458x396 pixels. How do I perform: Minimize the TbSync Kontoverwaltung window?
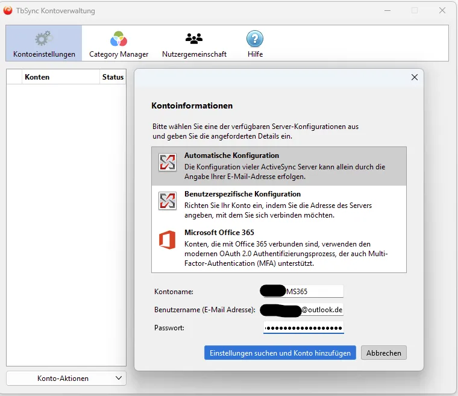pyautogui.click(x=387, y=10)
